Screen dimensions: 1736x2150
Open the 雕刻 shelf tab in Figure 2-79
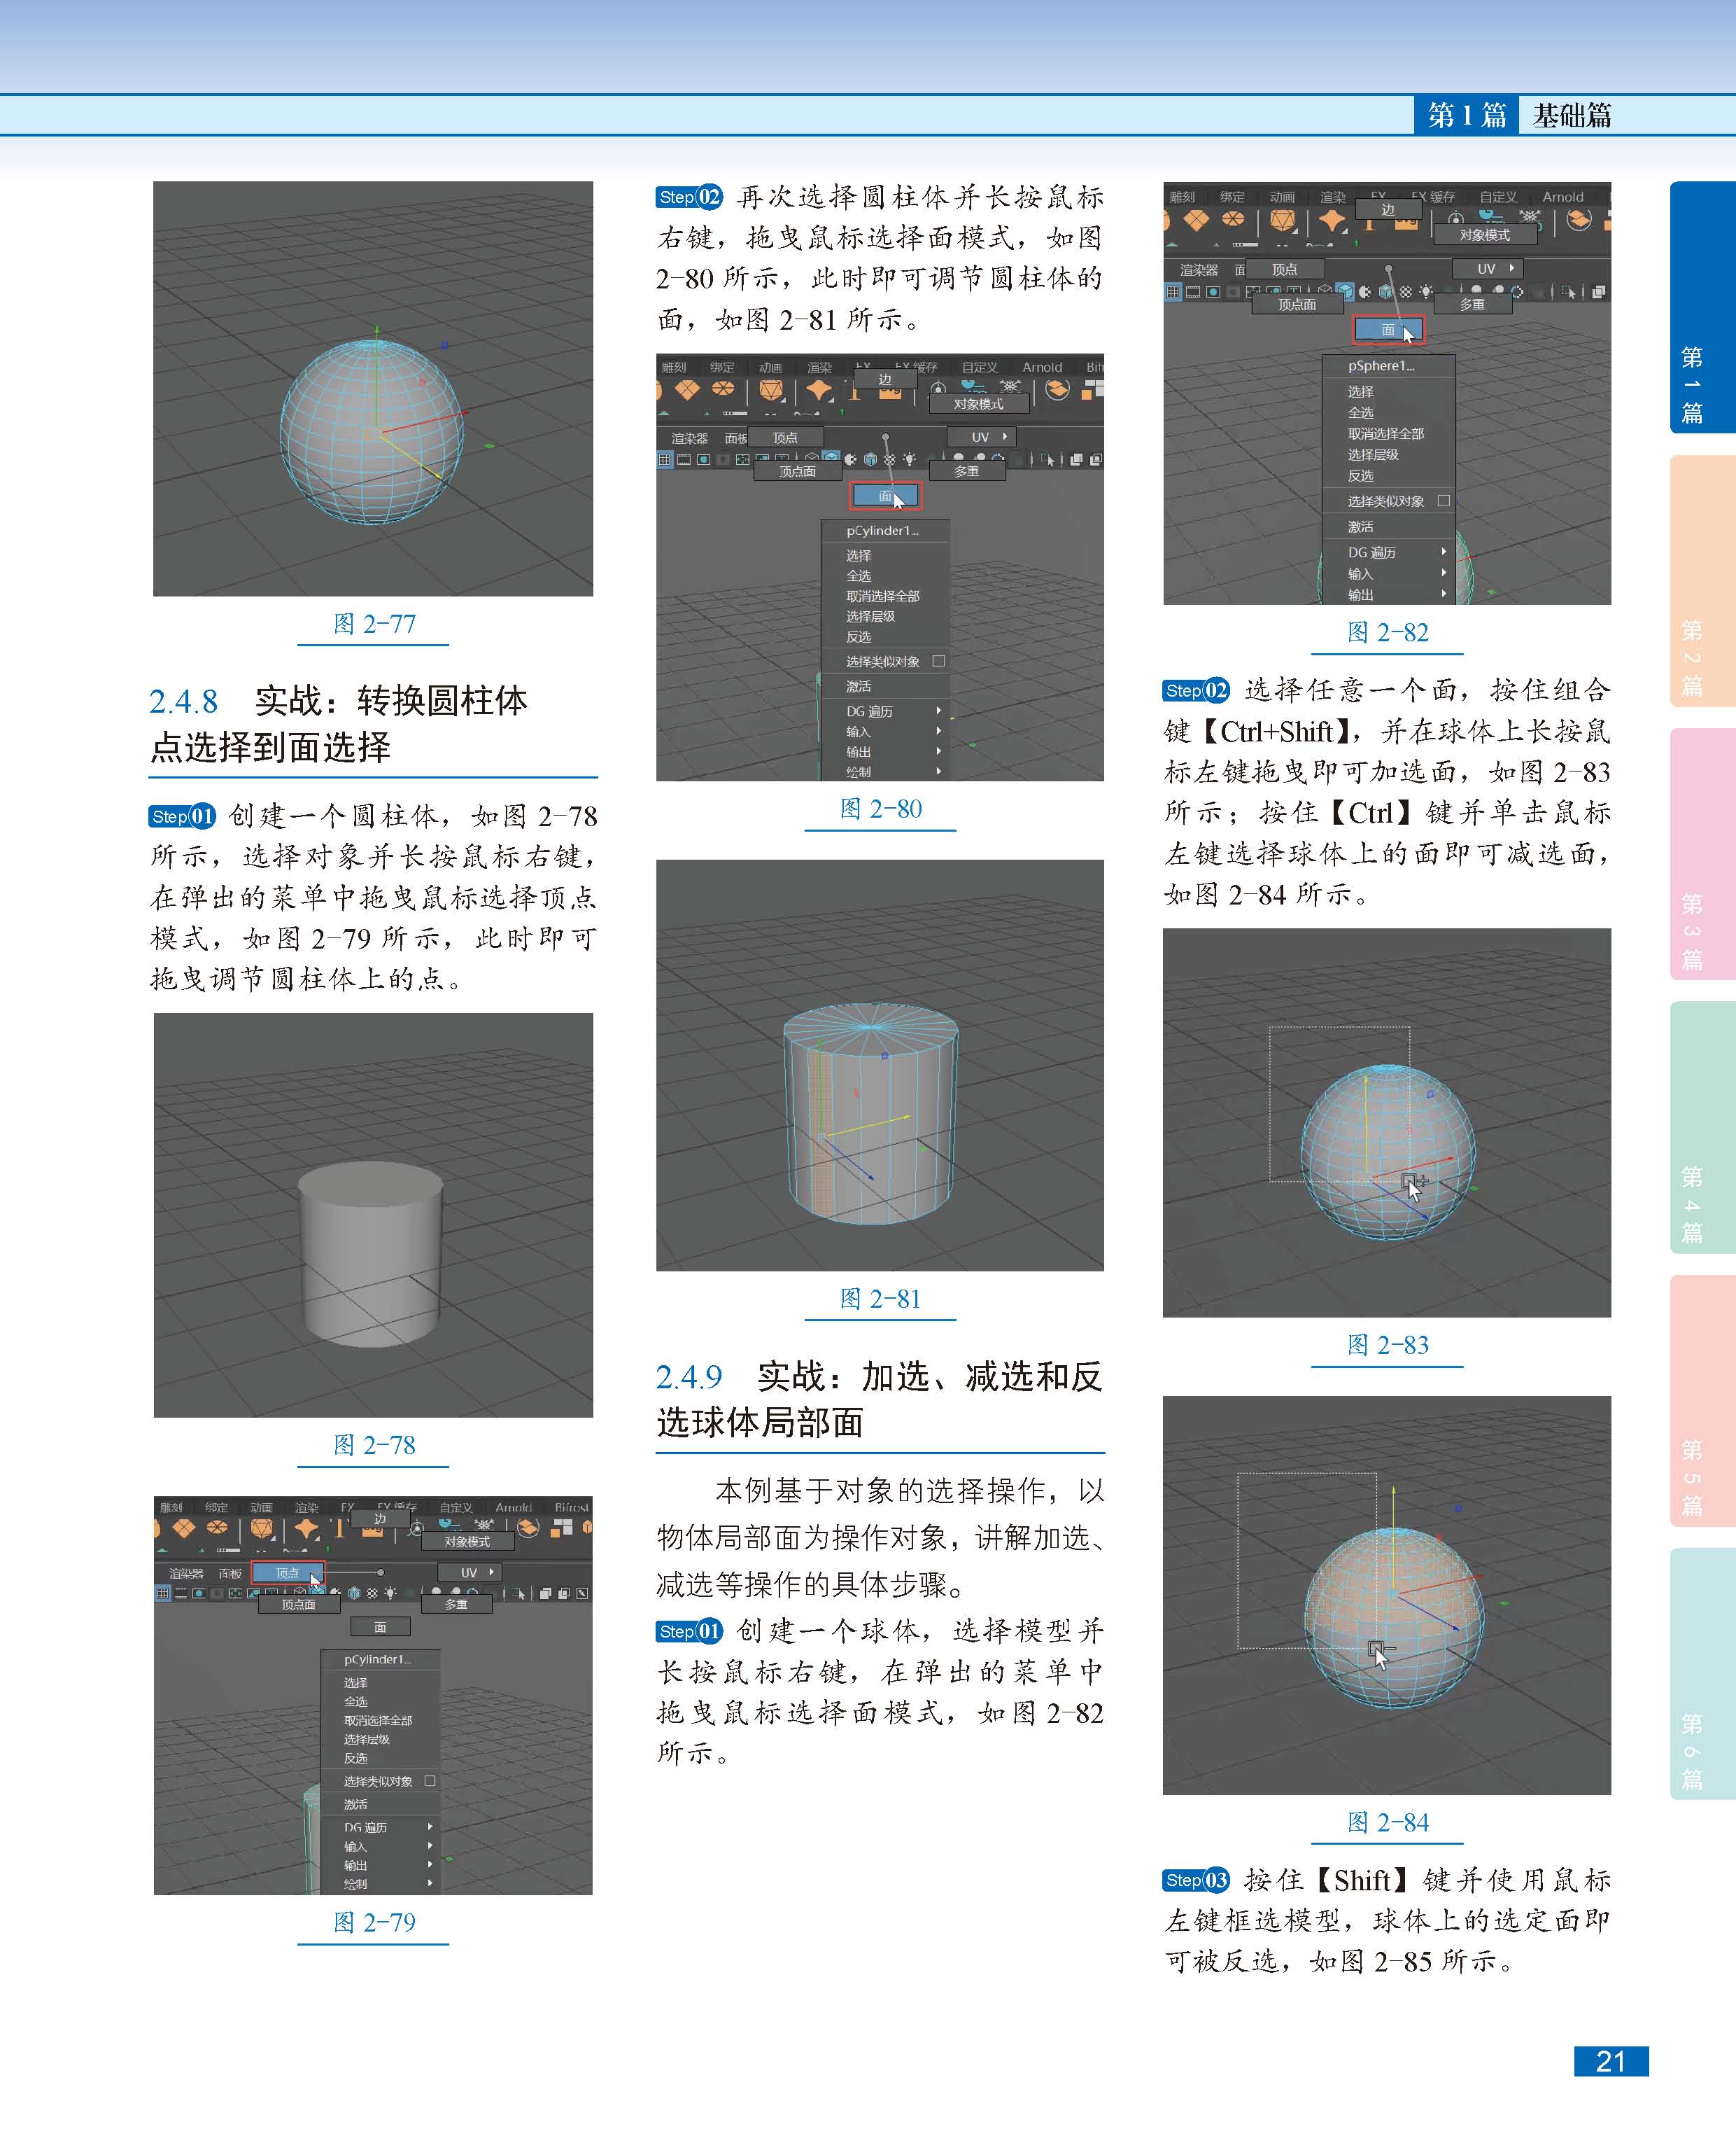pyautogui.click(x=171, y=1508)
